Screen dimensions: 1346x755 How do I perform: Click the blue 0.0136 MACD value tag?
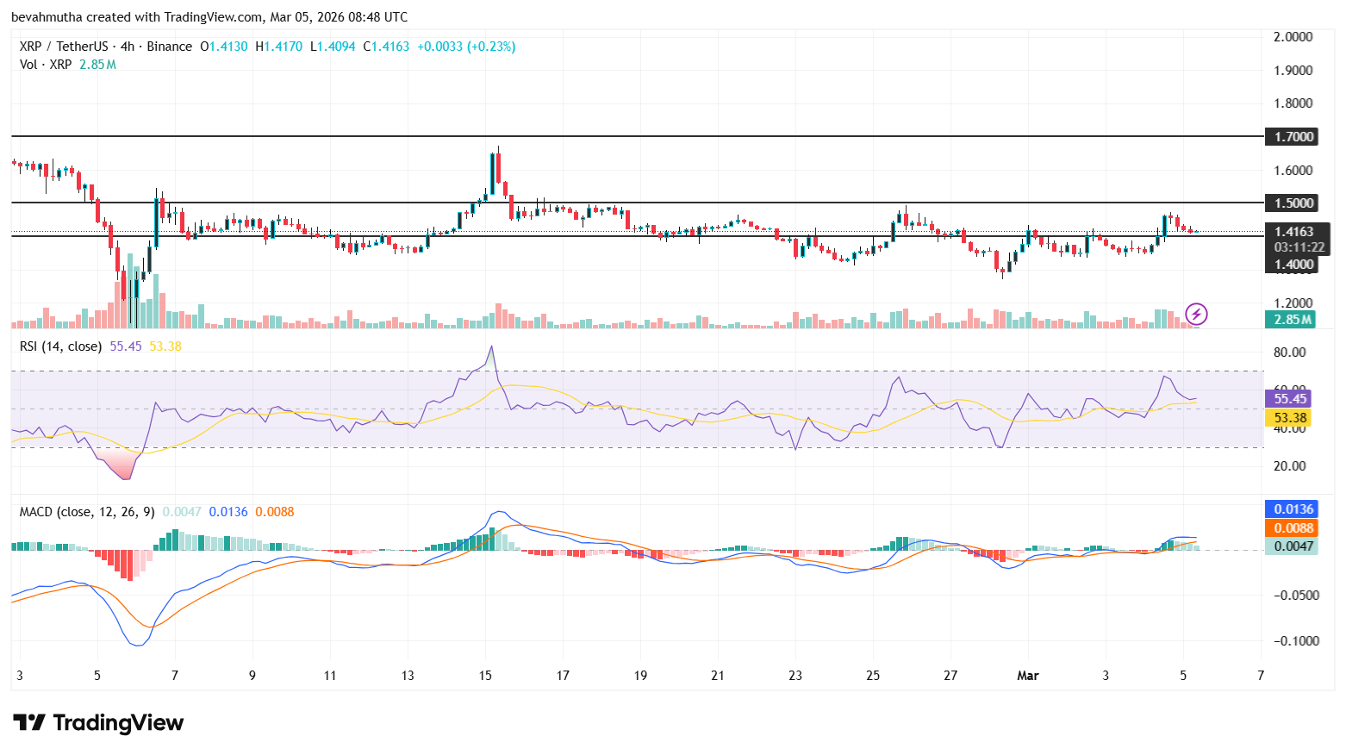(x=1292, y=509)
